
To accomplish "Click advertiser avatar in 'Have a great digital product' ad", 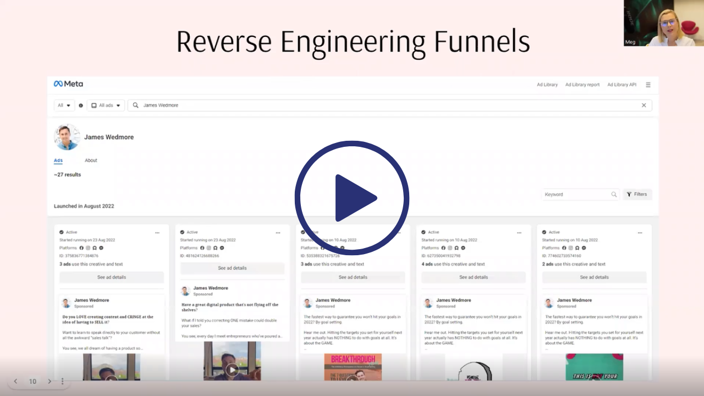I will [x=185, y=291].
